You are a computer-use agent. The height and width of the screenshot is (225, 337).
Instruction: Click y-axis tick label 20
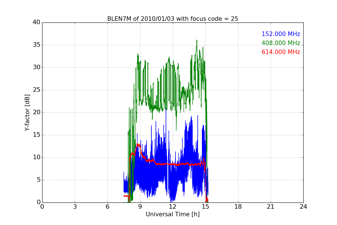click(x=36, y=112)
